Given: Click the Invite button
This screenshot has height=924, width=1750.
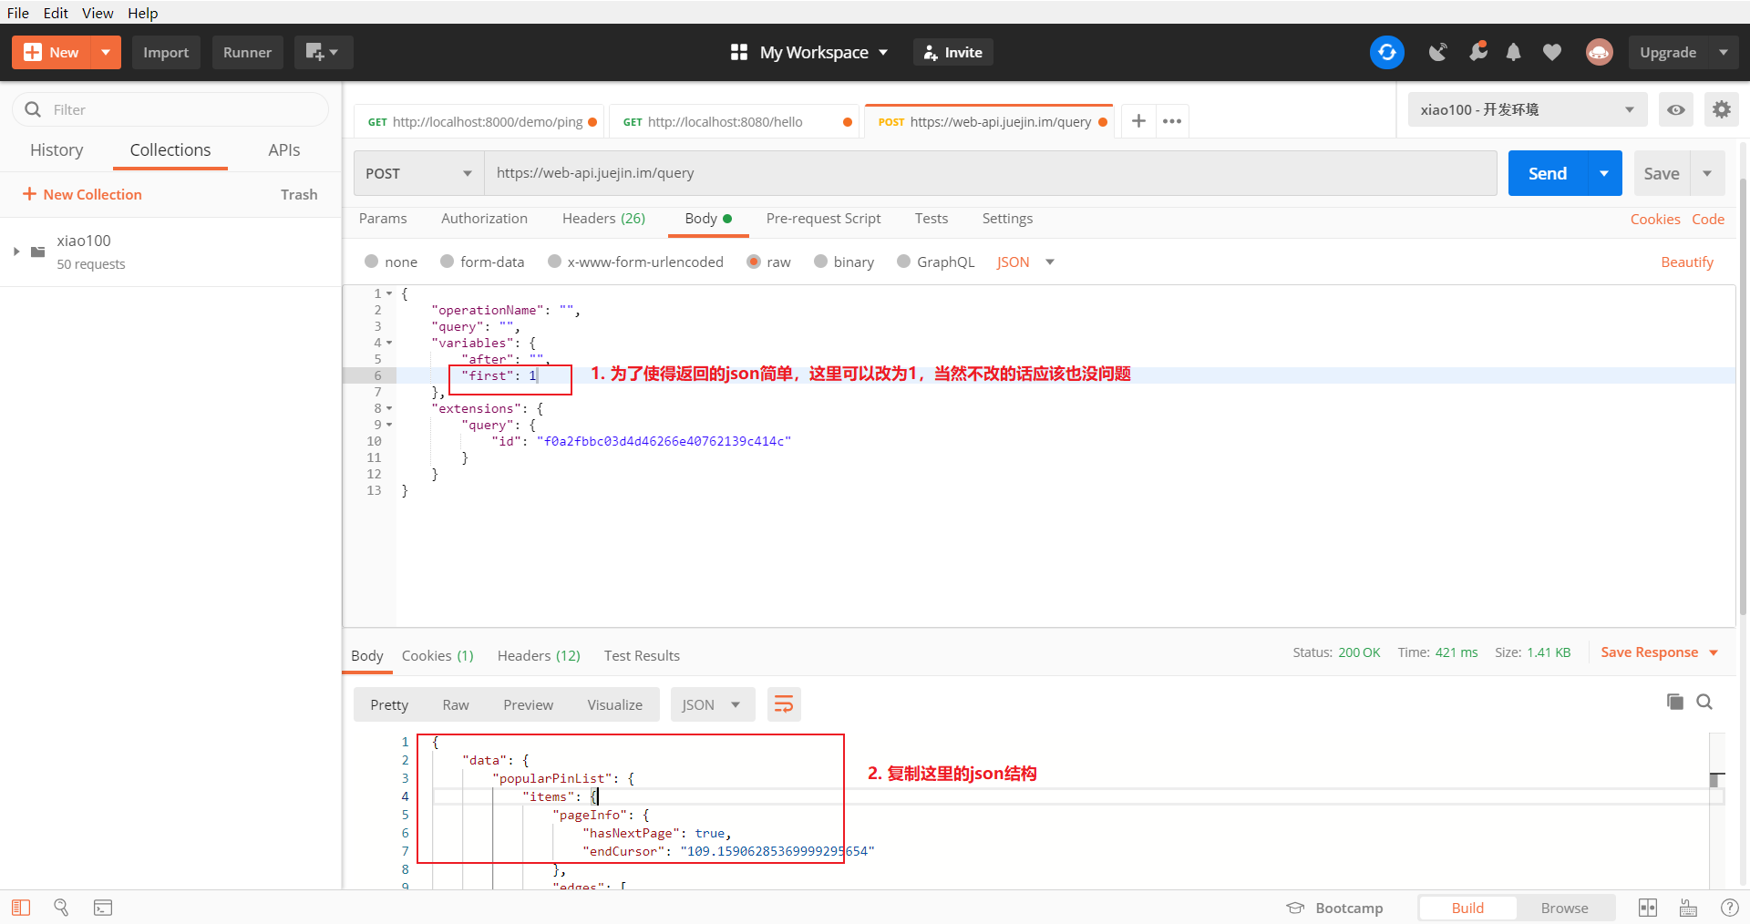Looking at the screenshot, I should [953, 52].
